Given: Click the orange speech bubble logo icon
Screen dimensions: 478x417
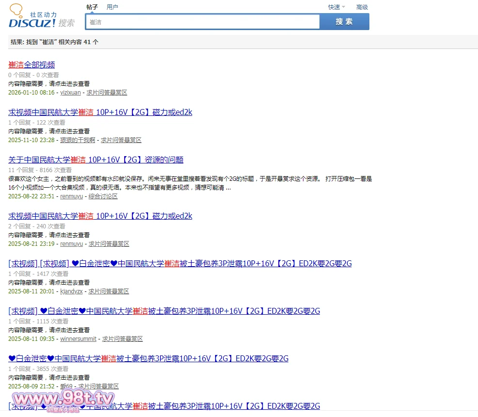Looking at the screenshot, I should [x=16, y=9].
